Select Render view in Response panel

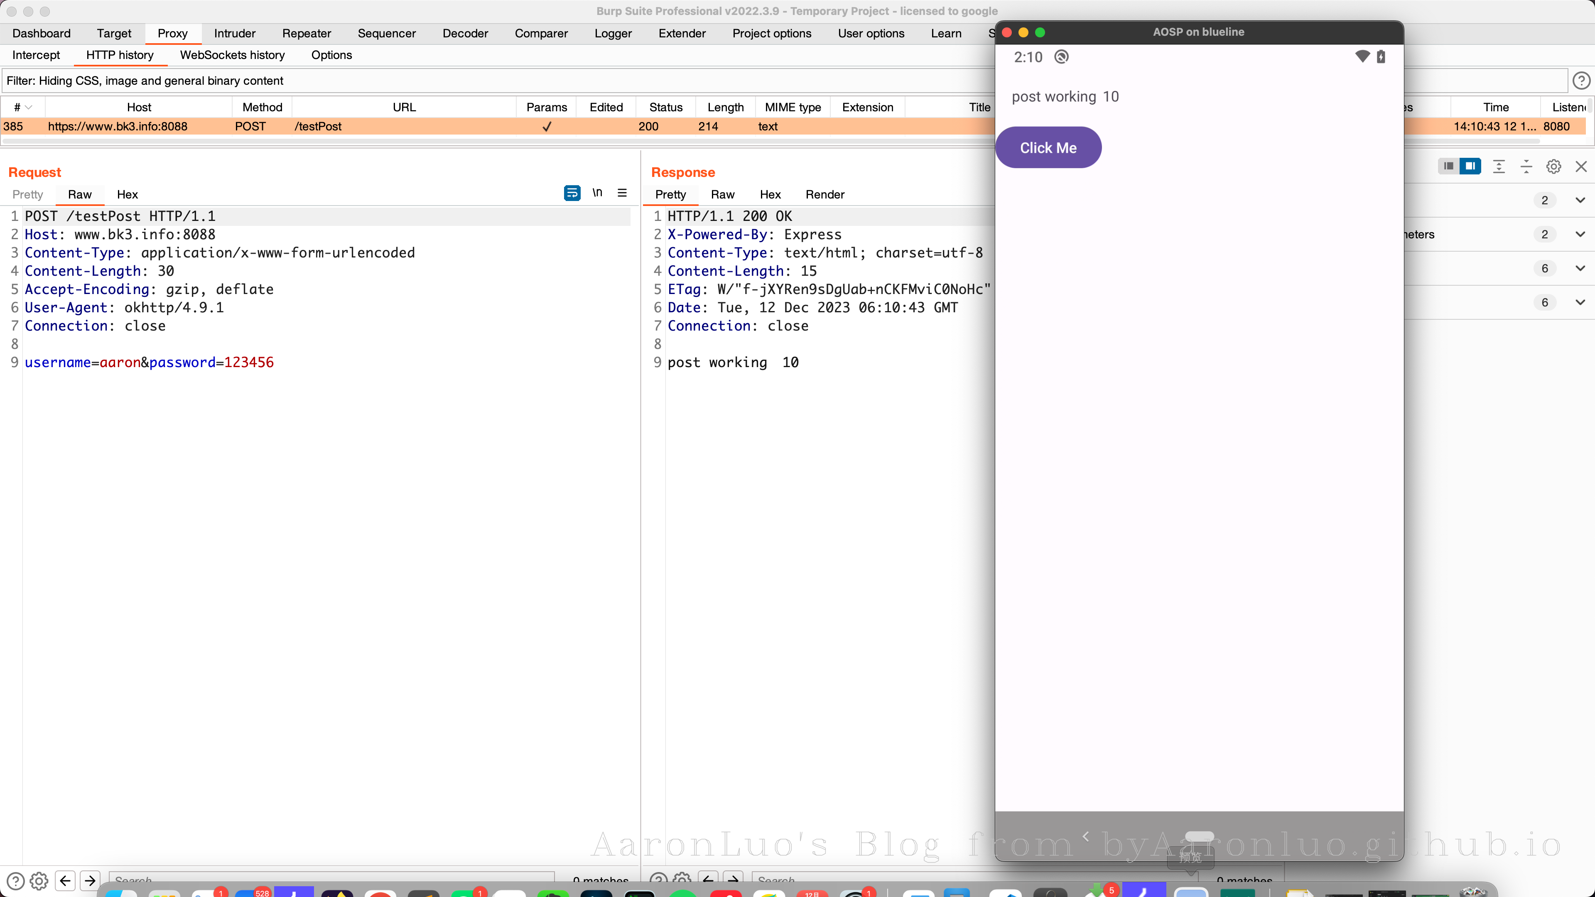[x=825, y=194]
